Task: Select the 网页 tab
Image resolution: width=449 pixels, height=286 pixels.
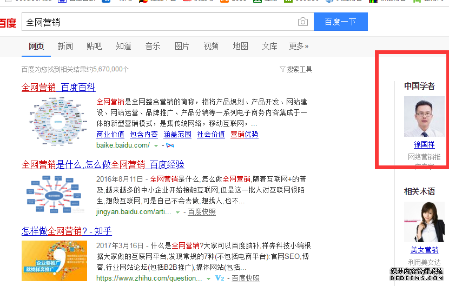Action: pyautogui.click(x=36, y=46)
